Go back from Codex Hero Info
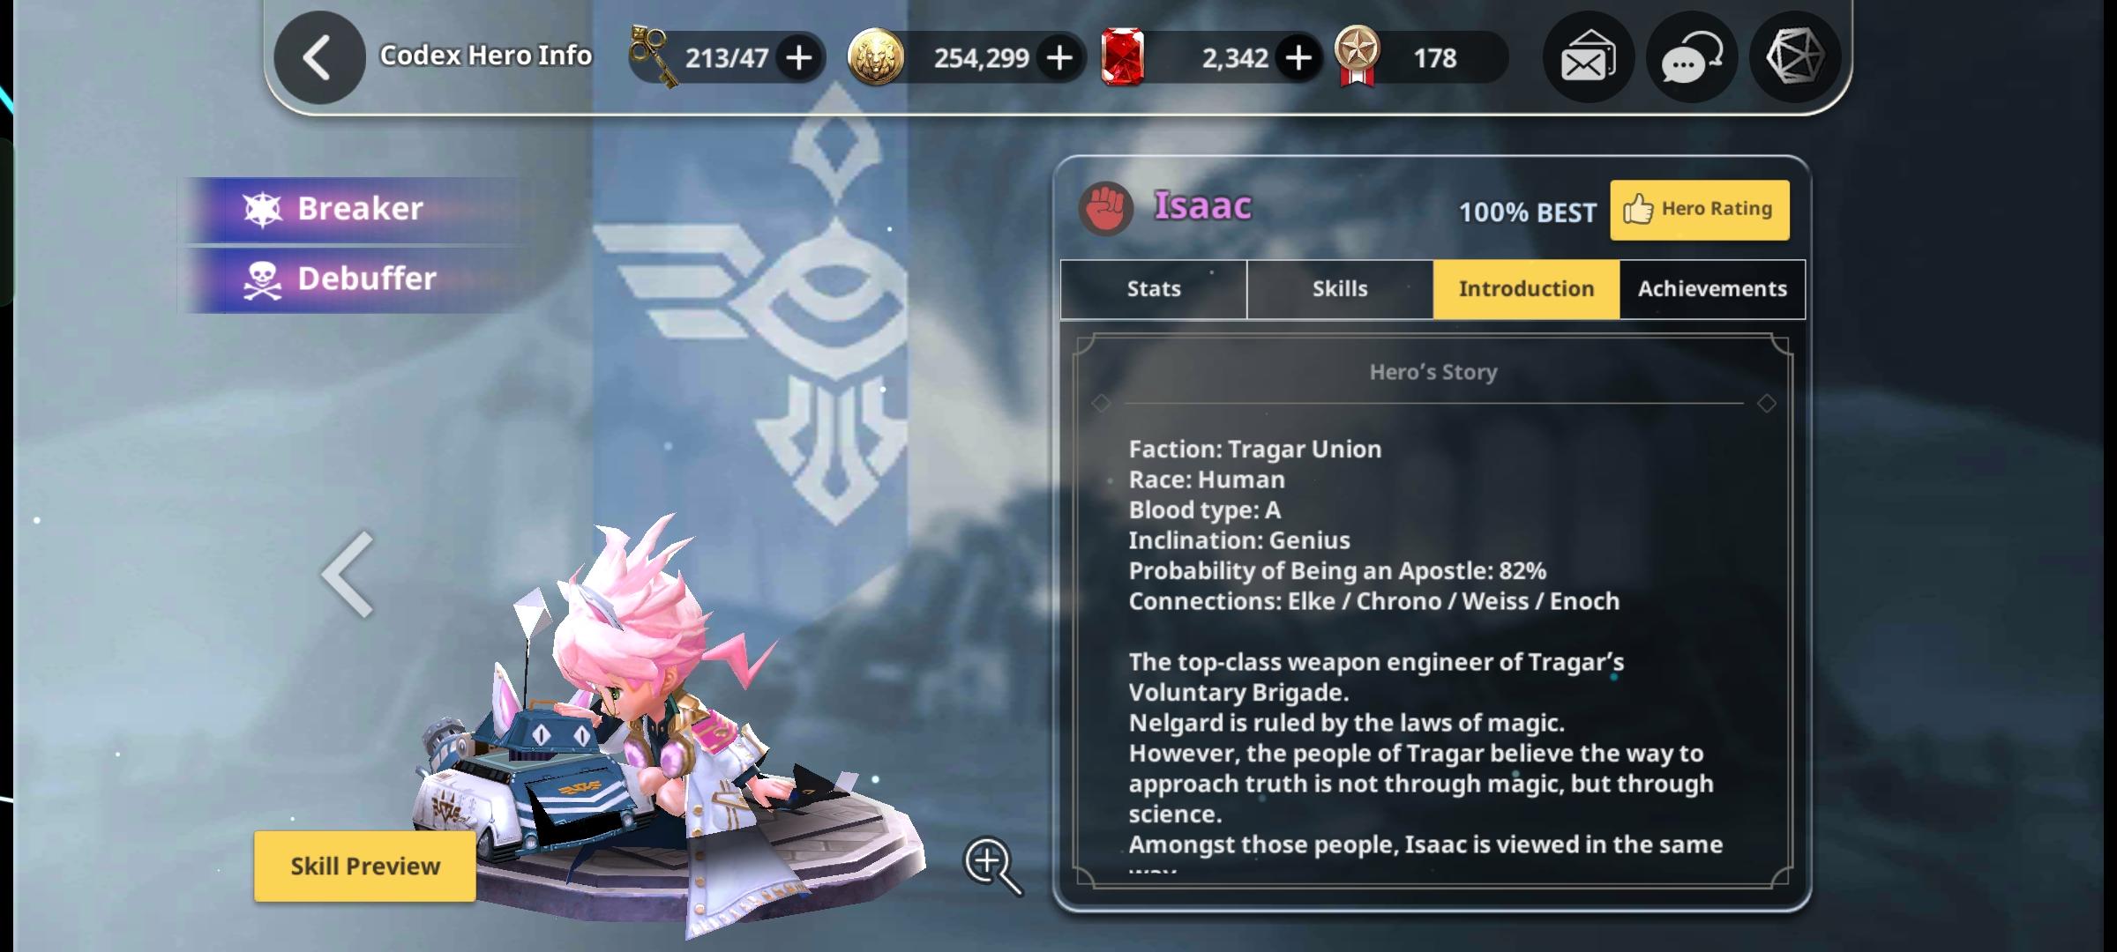 click(319, 58)
